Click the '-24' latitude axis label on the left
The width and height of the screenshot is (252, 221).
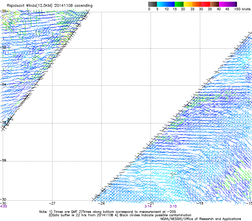coord(3,84)
